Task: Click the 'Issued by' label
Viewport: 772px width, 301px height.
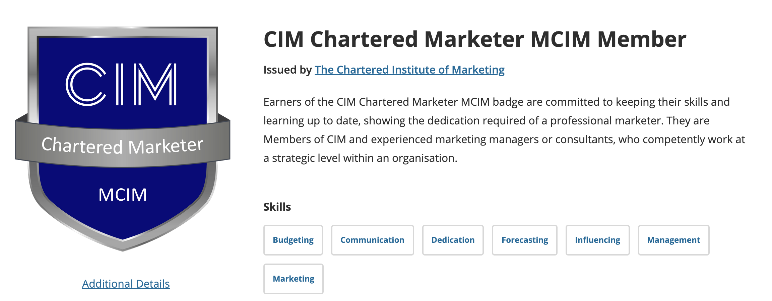Action: pyautogui.click(x=287, y=70)
